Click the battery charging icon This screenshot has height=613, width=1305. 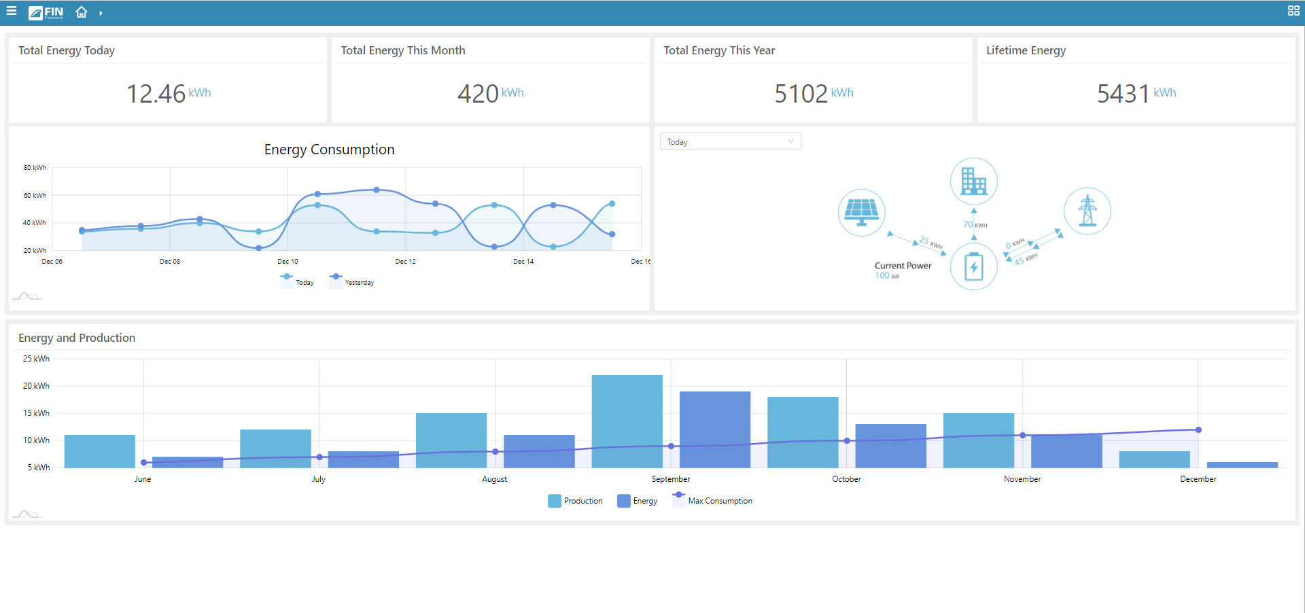point(973,266)
